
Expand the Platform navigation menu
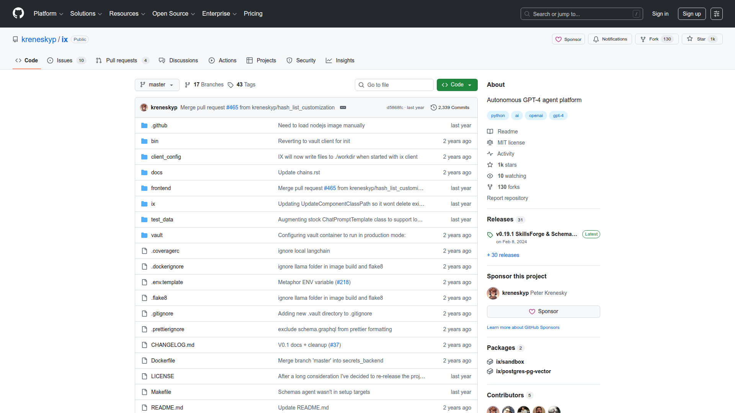click(x=48, y=14)
